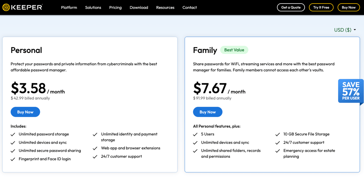The width and height of the screenshot is (364, 178).
Task: Click 'All Personal features, plus:' label
Action: pyautogui.click(x=217, y=126)
